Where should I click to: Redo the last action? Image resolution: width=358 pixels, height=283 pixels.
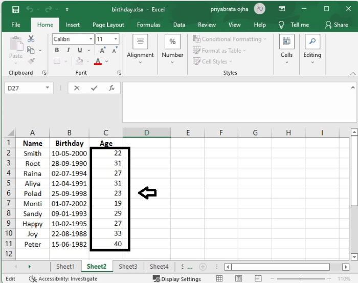pyautogui.click(x=49, y=9)
